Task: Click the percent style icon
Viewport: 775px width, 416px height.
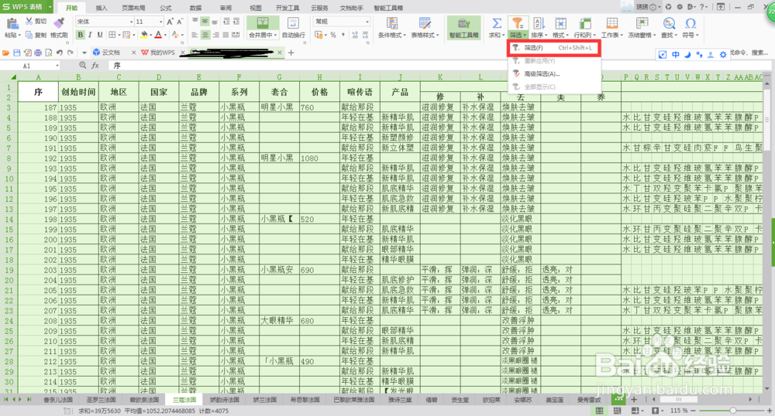Action: click(333, 35)
